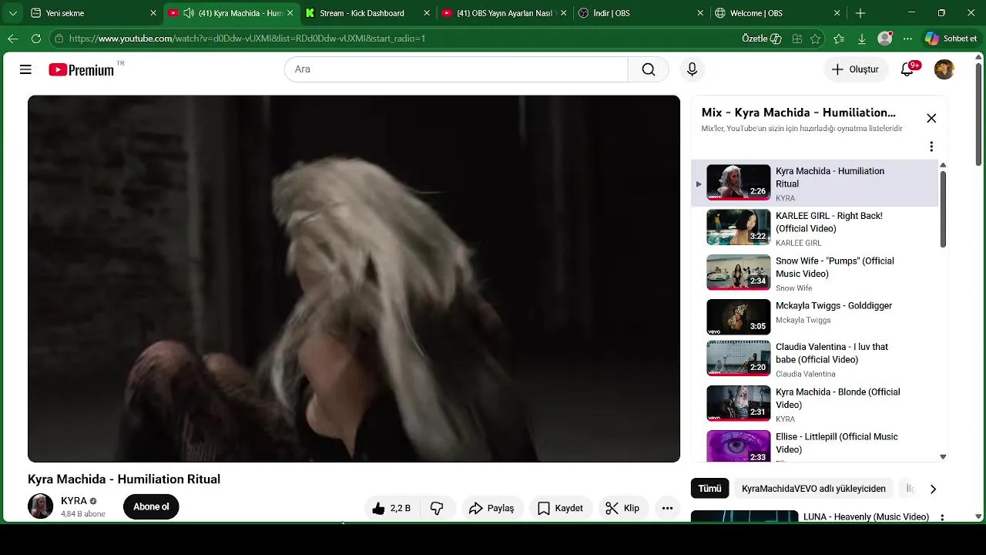The height and width of the screenshot is (555, 986).
Task: Open the YouTube guide hamburger menu
Action: point(25,69)
